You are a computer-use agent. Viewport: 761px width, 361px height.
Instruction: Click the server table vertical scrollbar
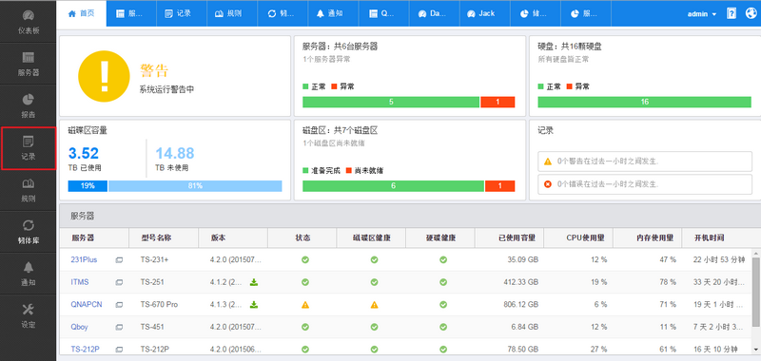pyautogui.click(x=756, y=293)
